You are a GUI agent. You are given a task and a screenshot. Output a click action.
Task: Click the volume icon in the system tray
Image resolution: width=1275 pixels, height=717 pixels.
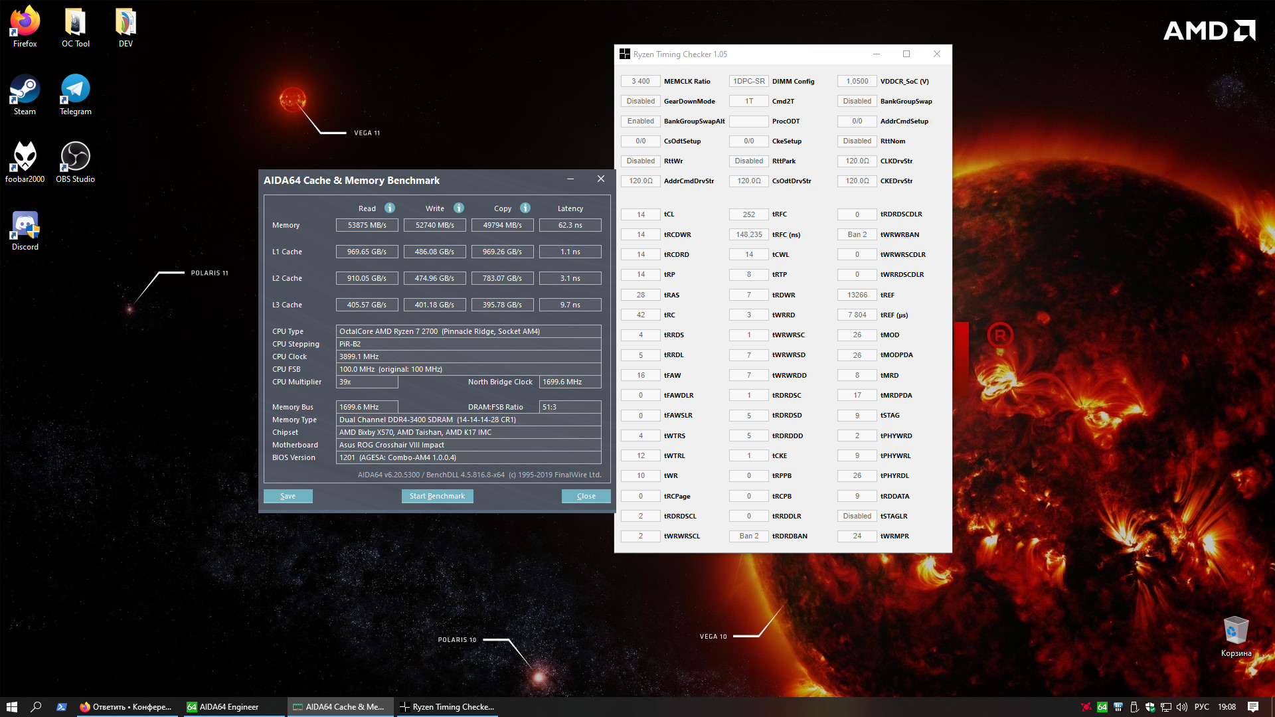pos(1181,707)
